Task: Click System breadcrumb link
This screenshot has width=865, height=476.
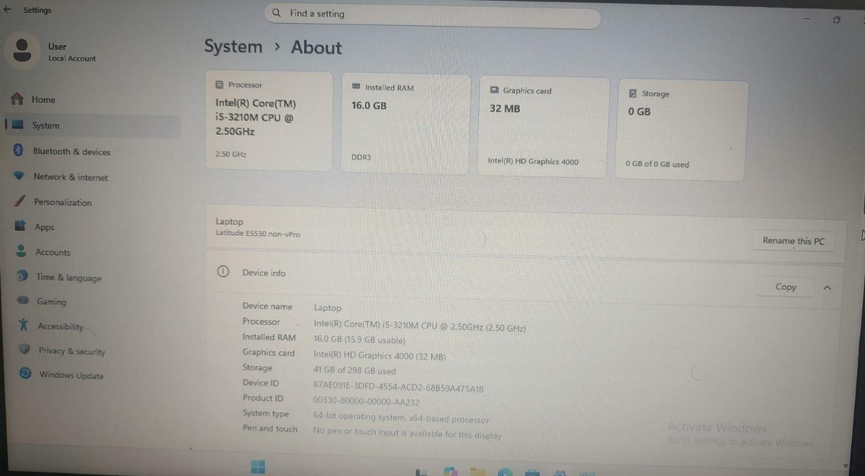Action: pyautogui.click(x=233, y=46)
